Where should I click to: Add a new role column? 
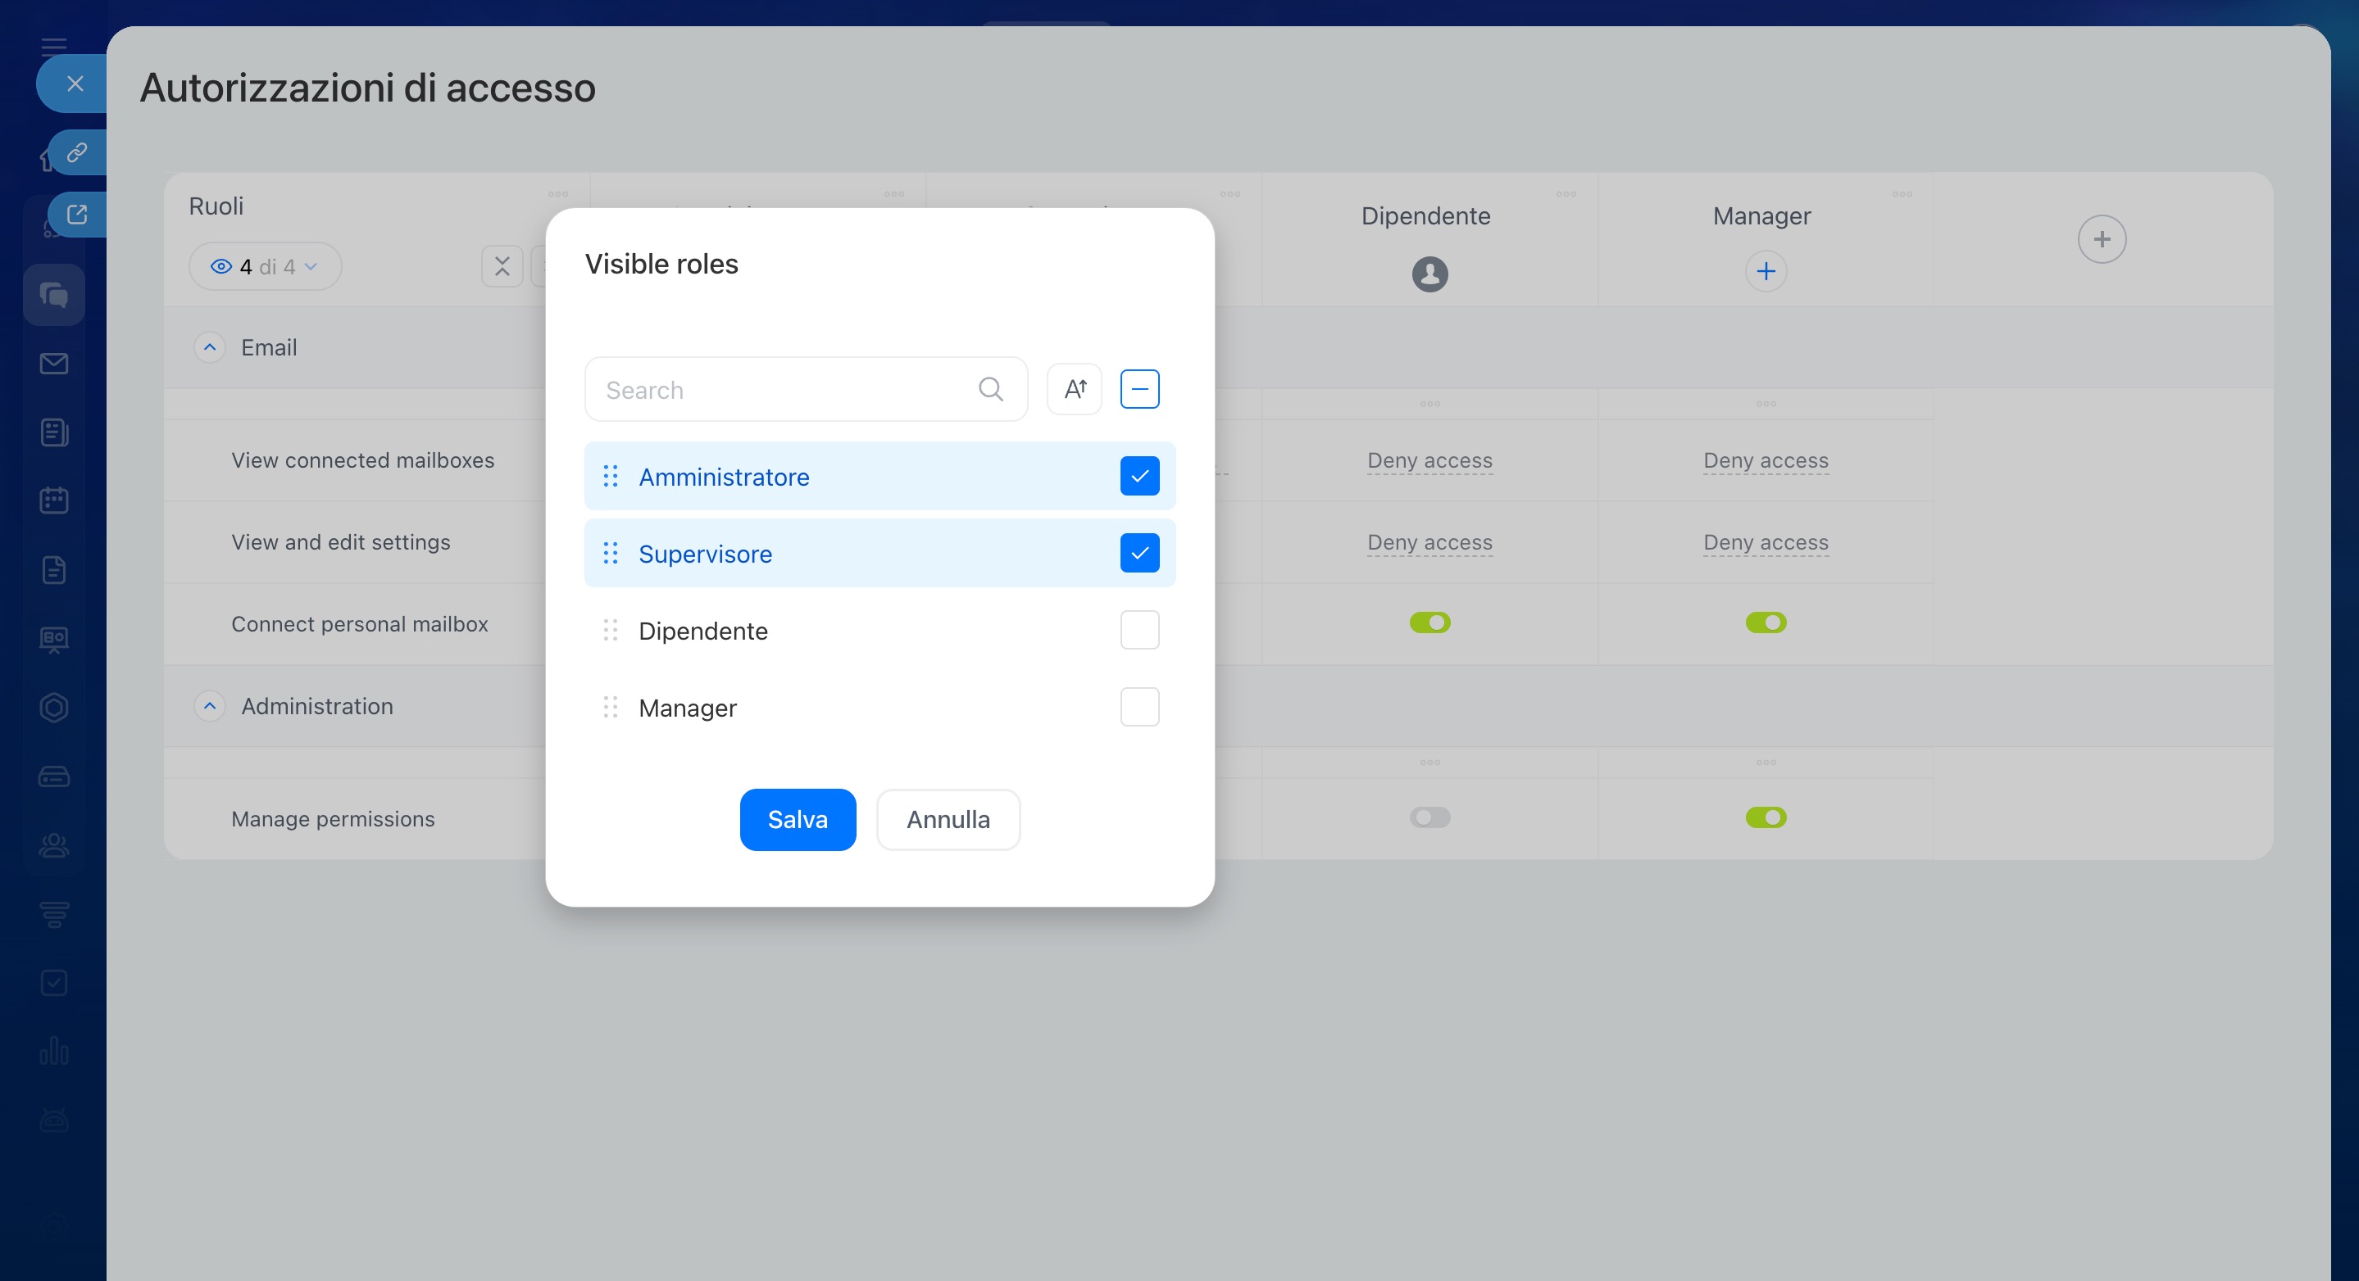[2101, 240]
